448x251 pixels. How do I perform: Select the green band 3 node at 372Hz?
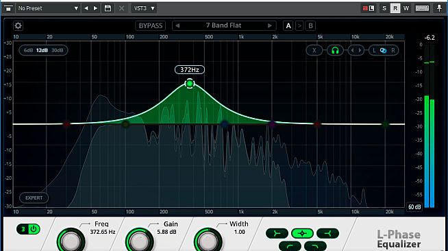(190, 84)
